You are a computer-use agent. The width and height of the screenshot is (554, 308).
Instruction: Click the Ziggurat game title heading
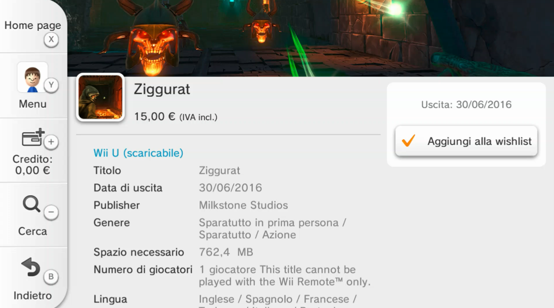(162, 89)
